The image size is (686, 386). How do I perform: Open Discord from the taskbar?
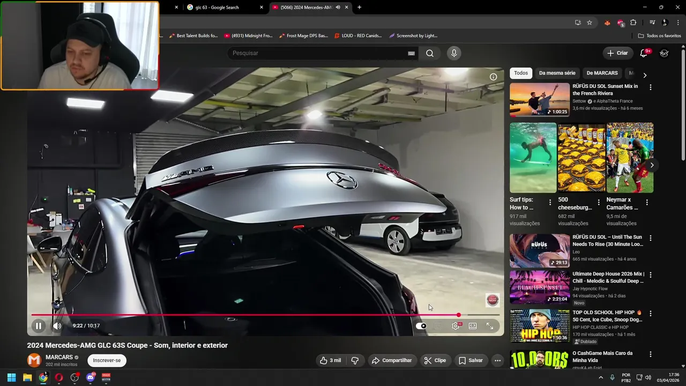[90, 377]
